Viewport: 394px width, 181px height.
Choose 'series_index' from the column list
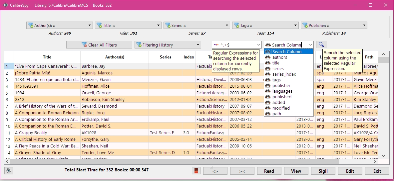(289, 74)
